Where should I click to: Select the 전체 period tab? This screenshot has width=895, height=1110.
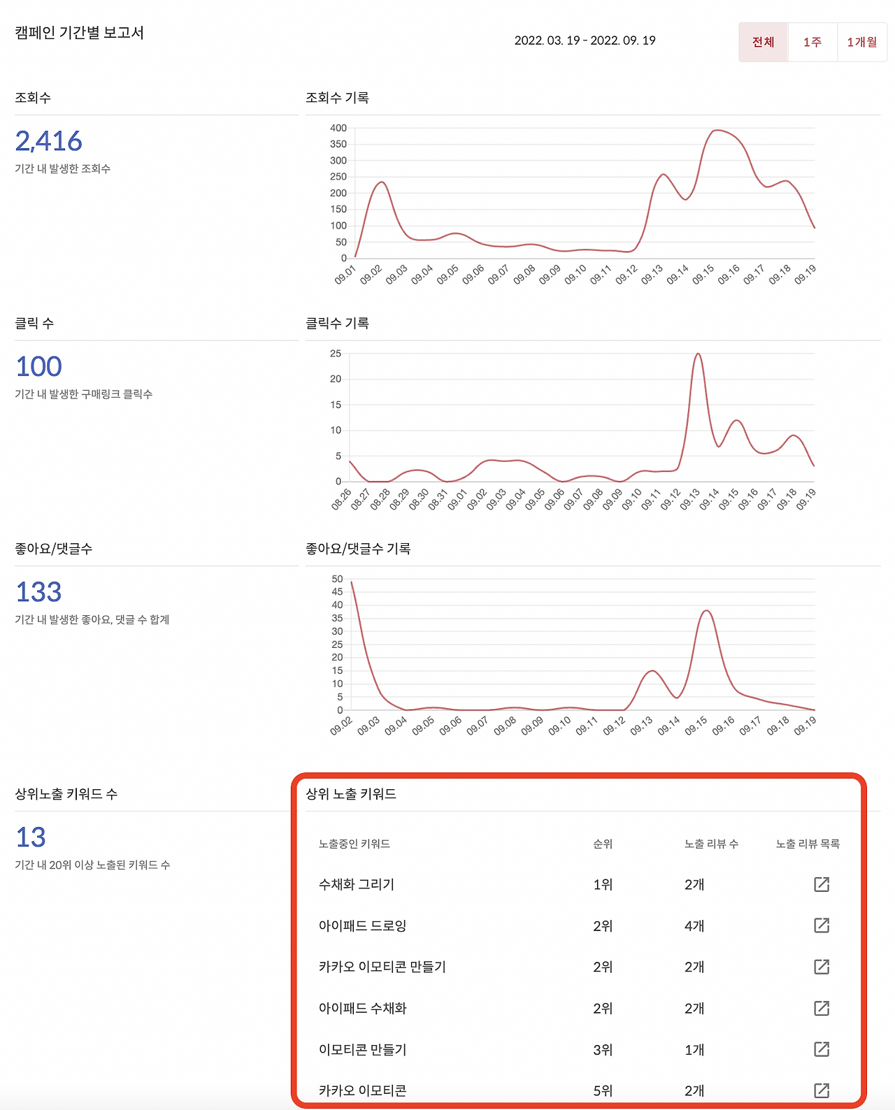[x=764, y=42]
